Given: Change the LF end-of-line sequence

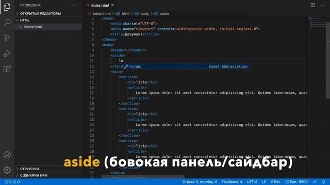Looking at the screenshot, I should [264, 182].
